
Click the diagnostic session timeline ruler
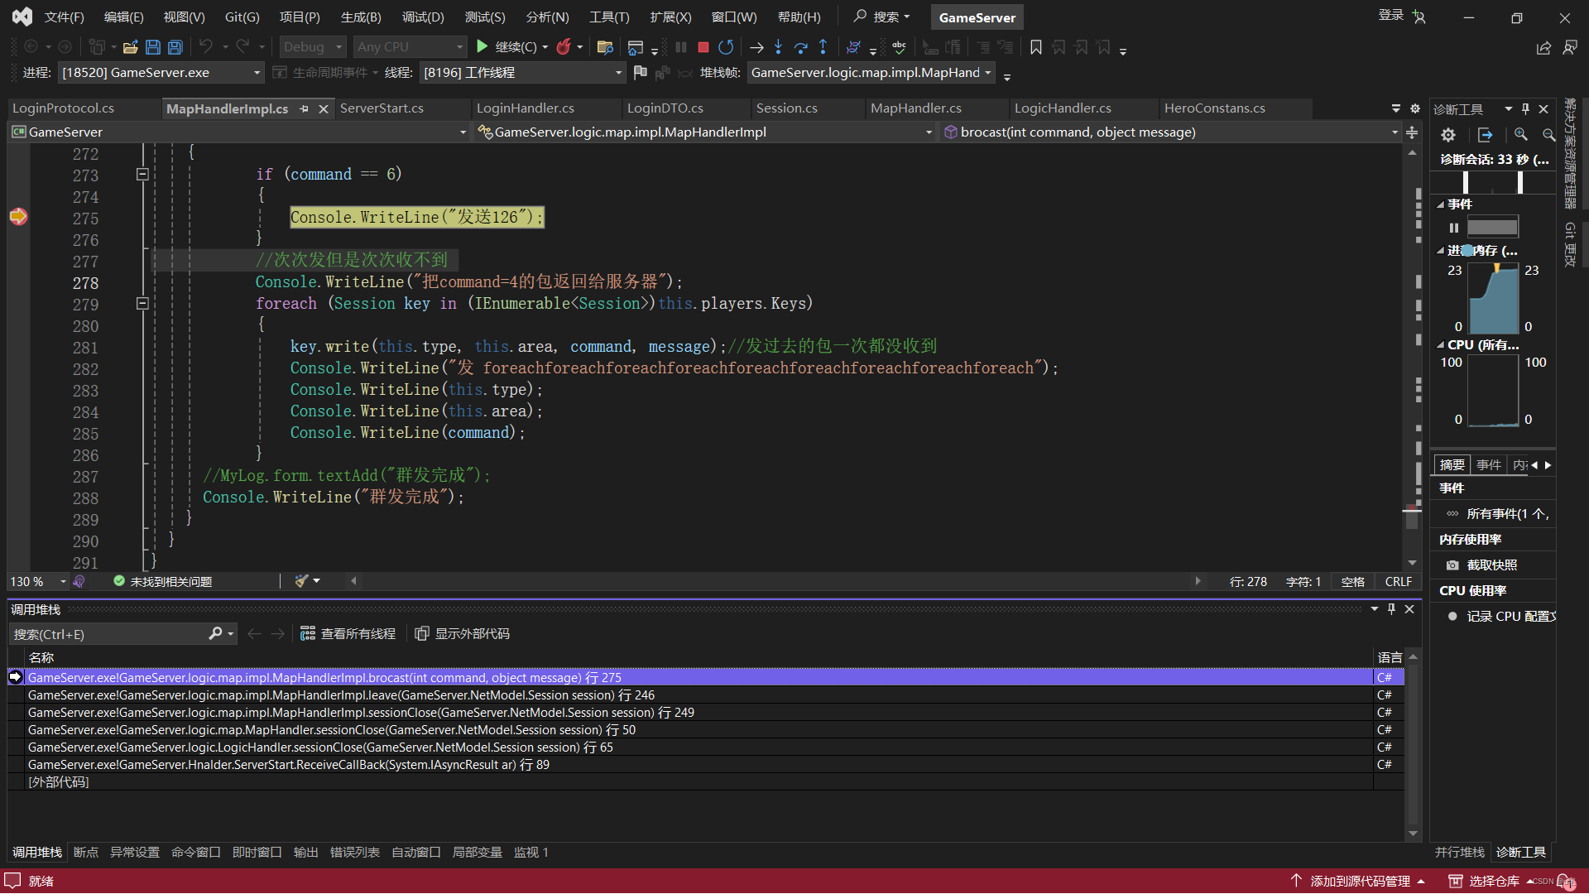[1492, 182]
